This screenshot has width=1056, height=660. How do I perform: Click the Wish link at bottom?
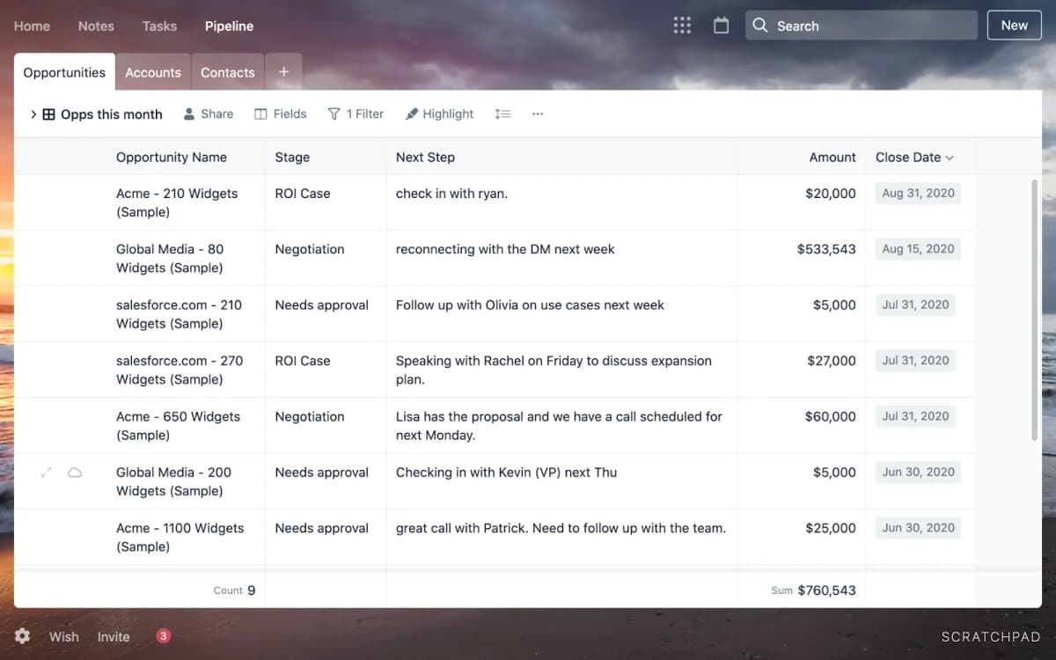point(63,636)
